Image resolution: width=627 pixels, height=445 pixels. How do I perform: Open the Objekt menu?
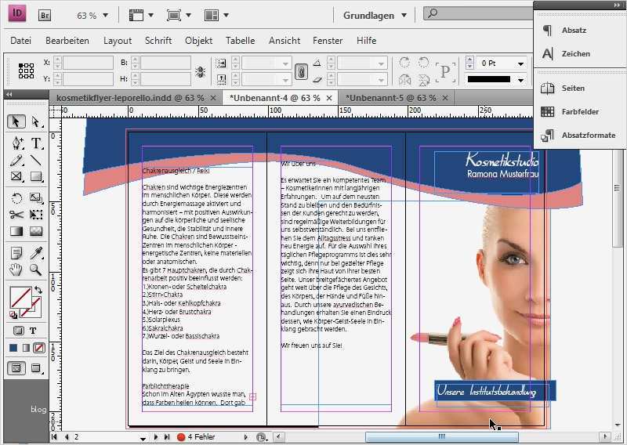pos(199,41)
